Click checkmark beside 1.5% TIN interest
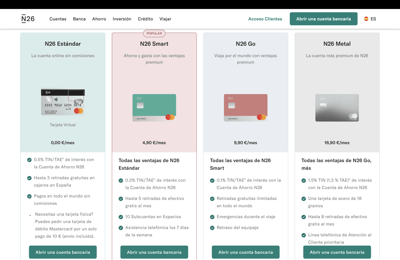 [304, 180]
